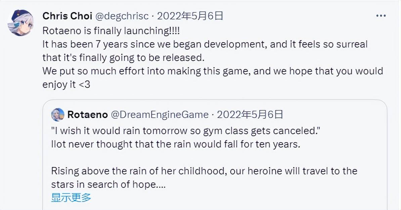The height and width of the screenshot is (210, 401).
Task: Open Chris Choi display name link
Action: pyautogui.click(x=67, y=16)
